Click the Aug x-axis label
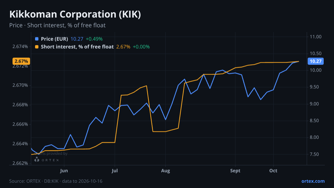The image size is (334, 188). pyautogui.click(x=165, y=171)
